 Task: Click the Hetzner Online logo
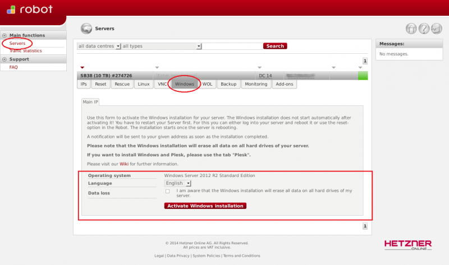pos(408,245)
